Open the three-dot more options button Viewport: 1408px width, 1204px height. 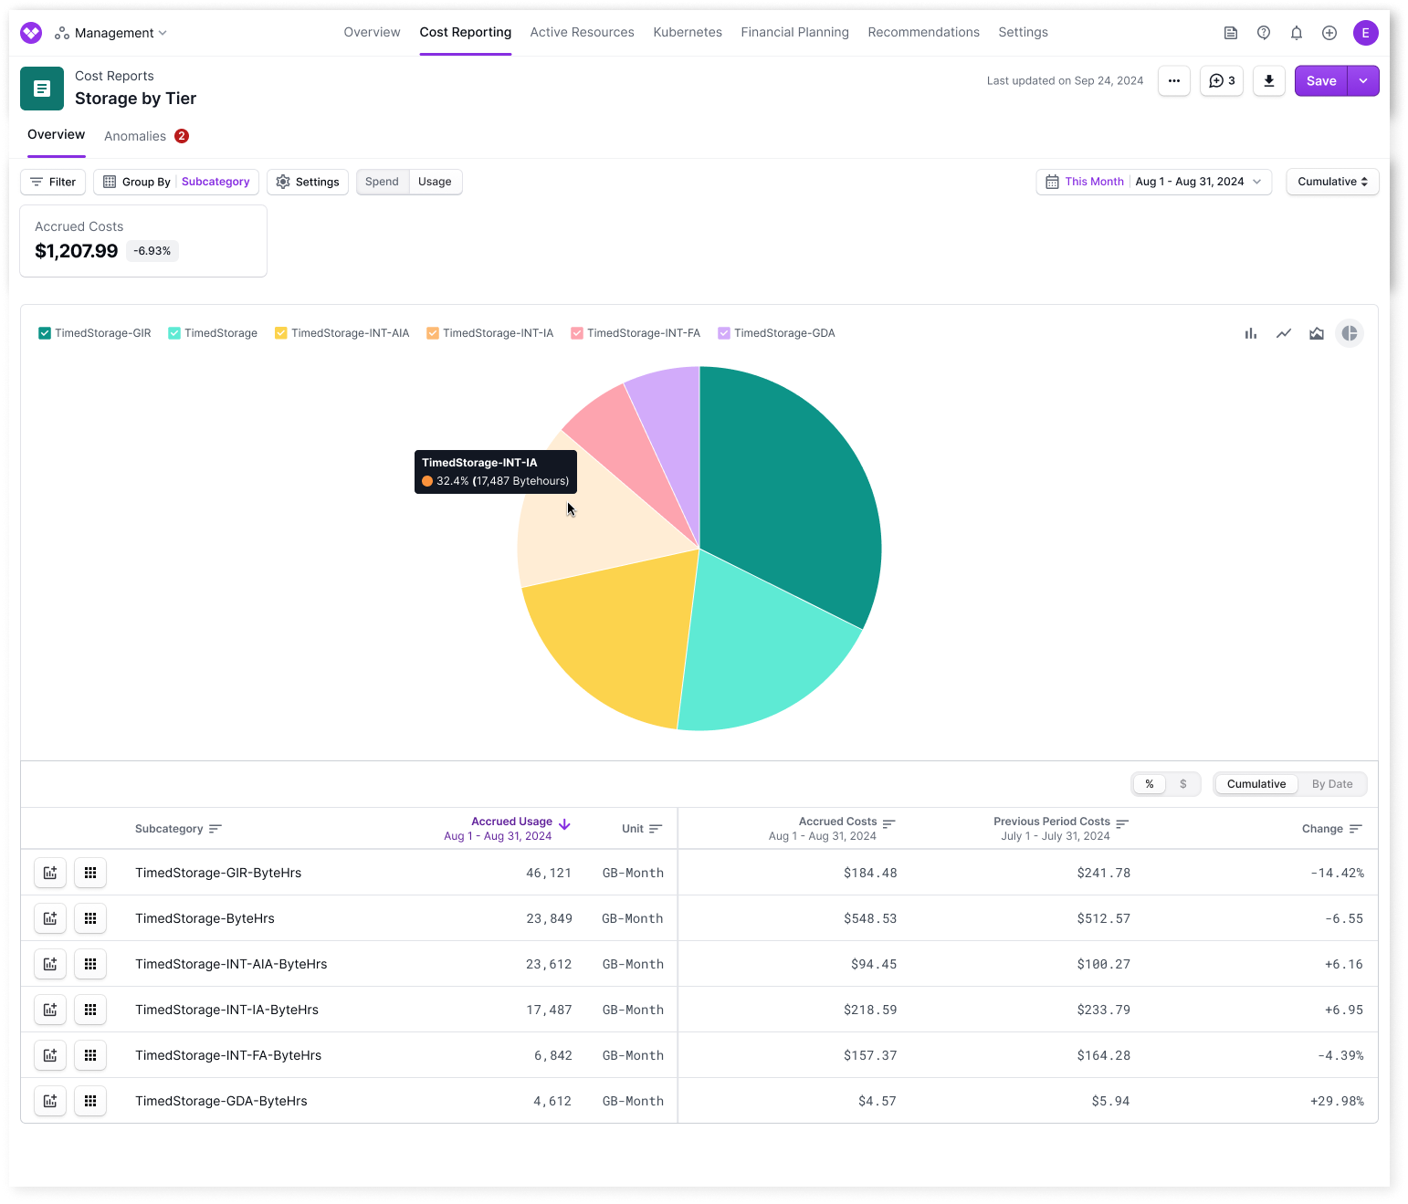tap(1174, 81)
